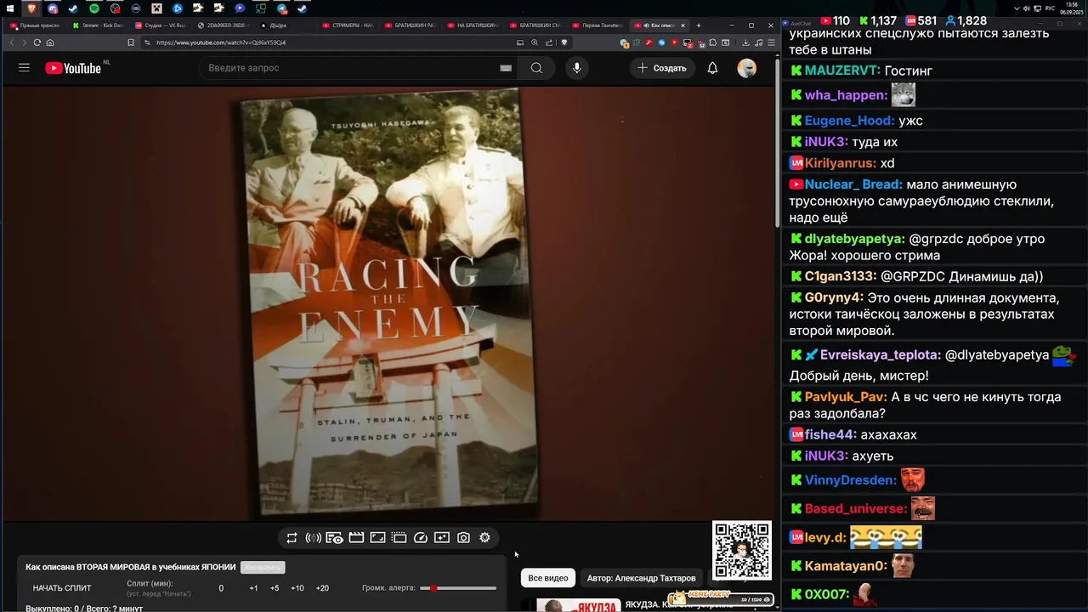The height and width of the screenshot is (612, 1088).
Task: Add +10 minutes to split
Action: point(297,588)
